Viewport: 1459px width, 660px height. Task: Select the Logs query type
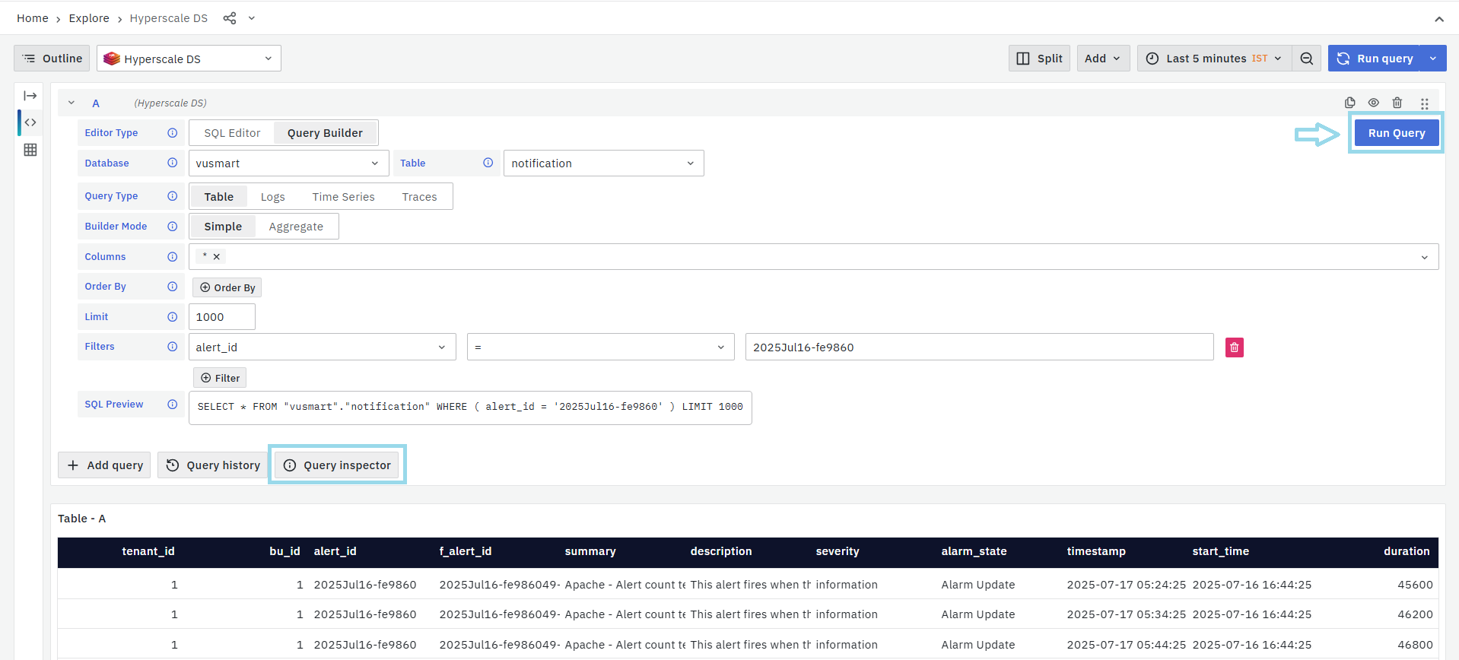[272, 197]
